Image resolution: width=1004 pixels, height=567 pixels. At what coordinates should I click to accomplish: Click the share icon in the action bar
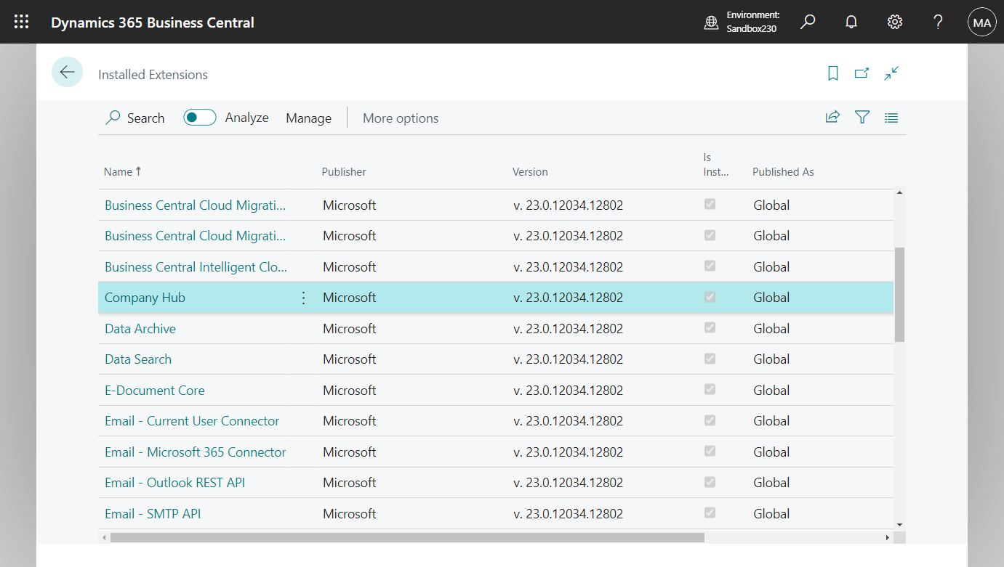[832, 118]
